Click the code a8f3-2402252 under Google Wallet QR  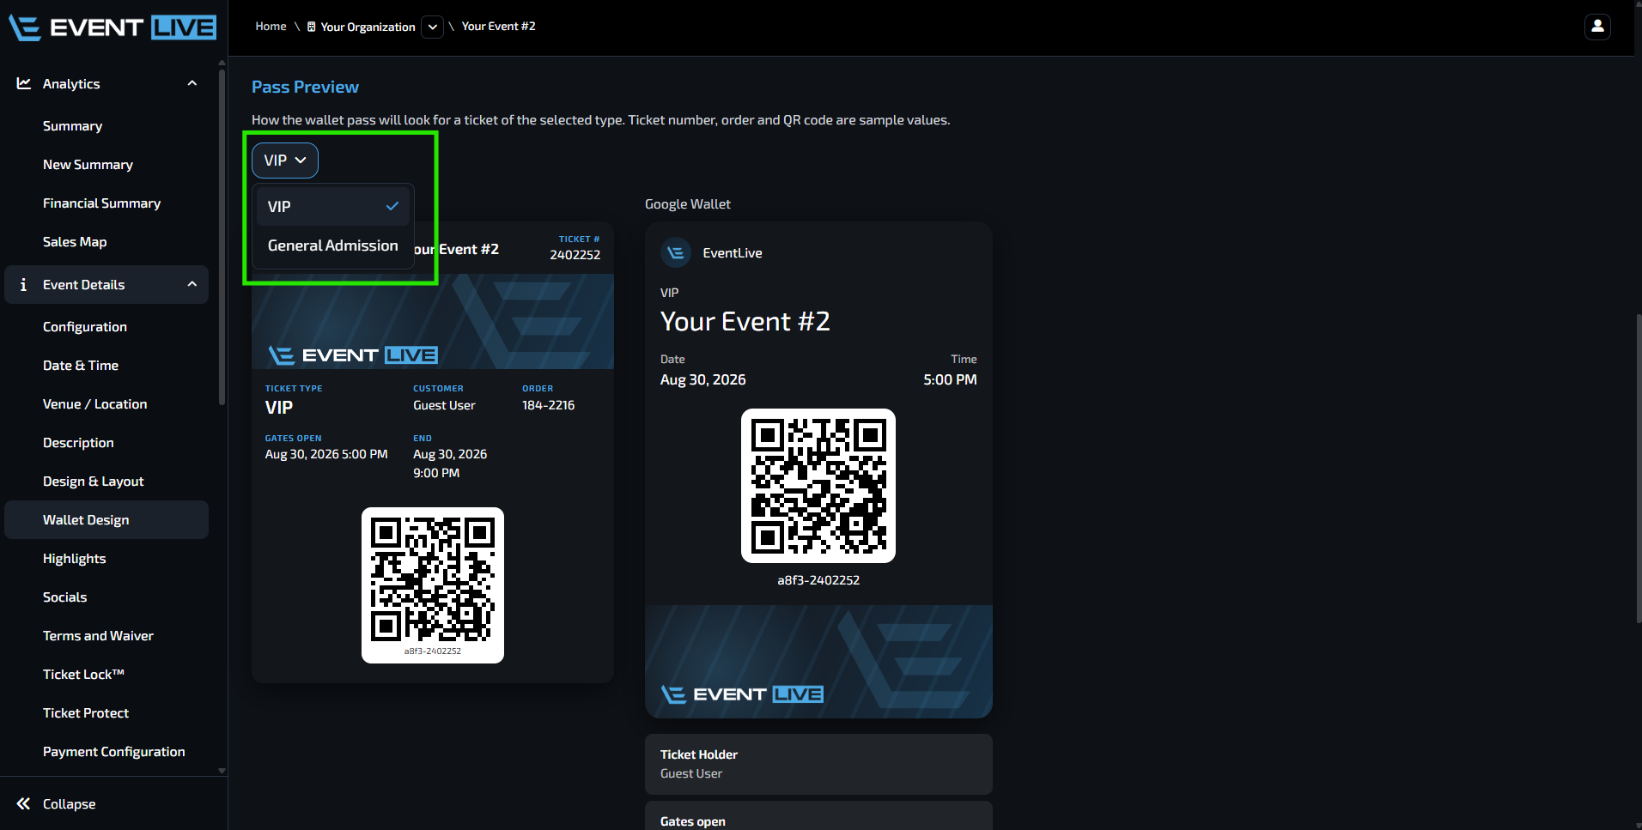818,580
